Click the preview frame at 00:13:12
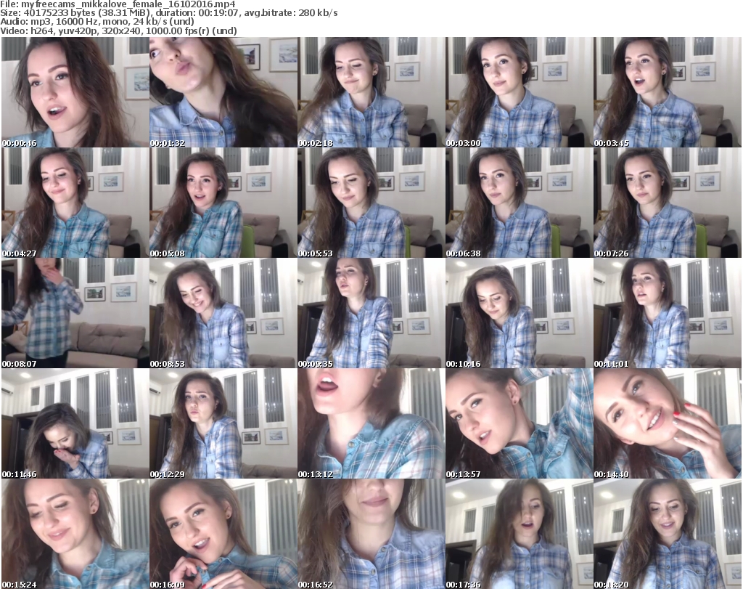This screenshot has width=743, height=589. [x=371, y=423]
